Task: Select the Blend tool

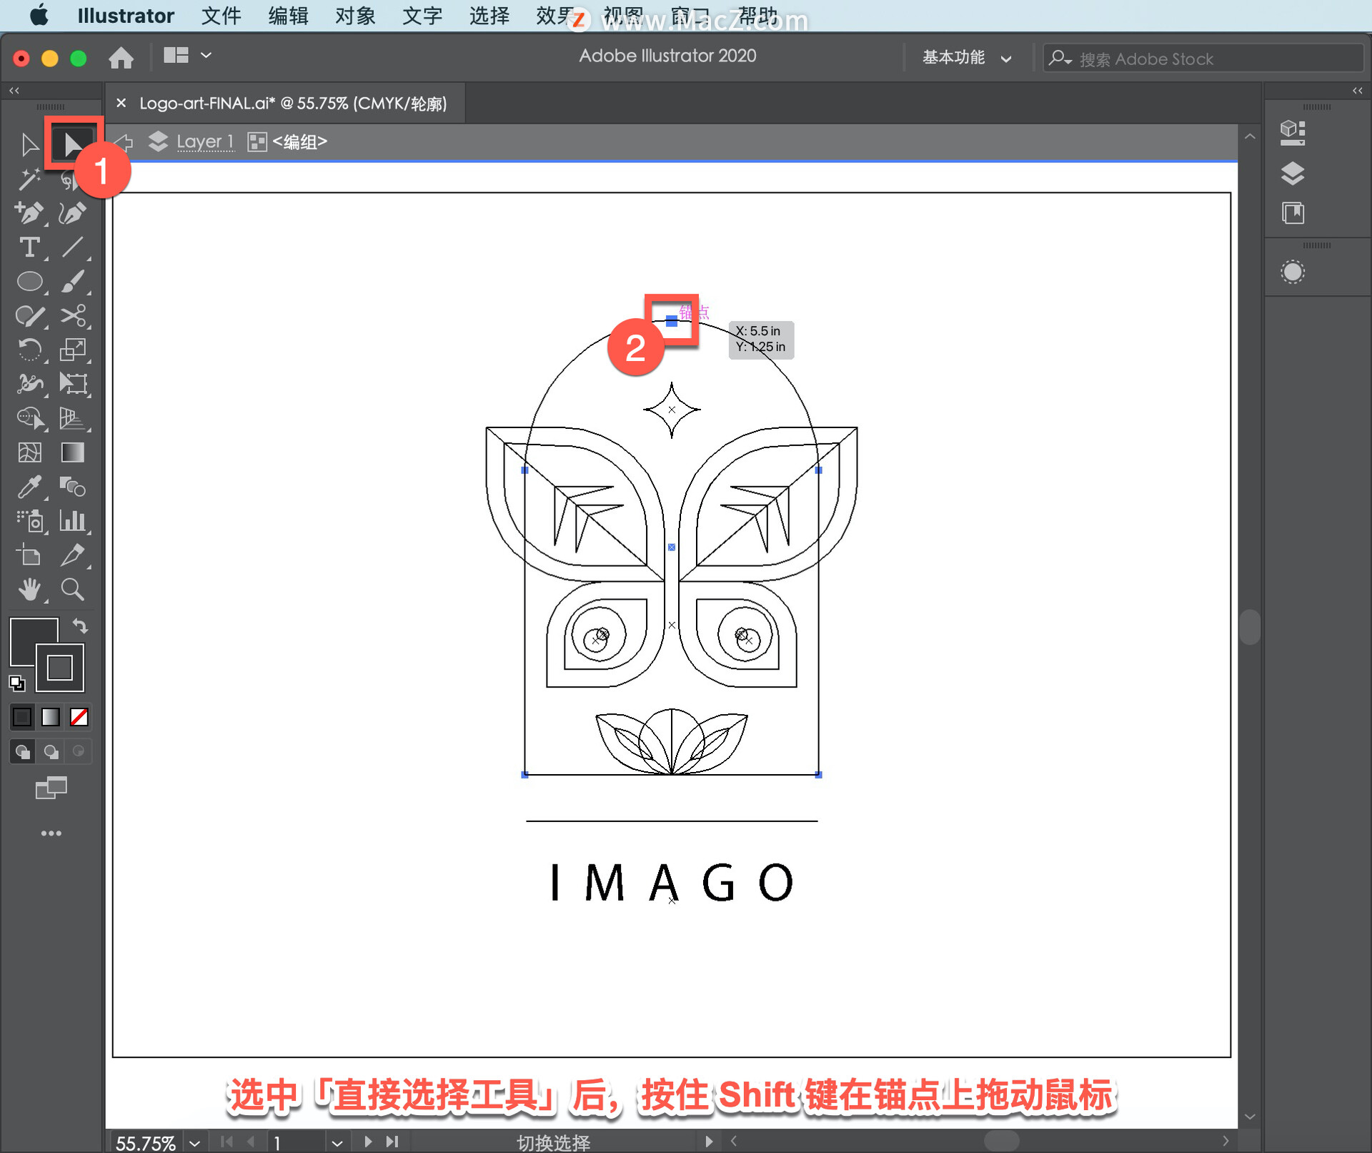Action: tap(72, 487)
